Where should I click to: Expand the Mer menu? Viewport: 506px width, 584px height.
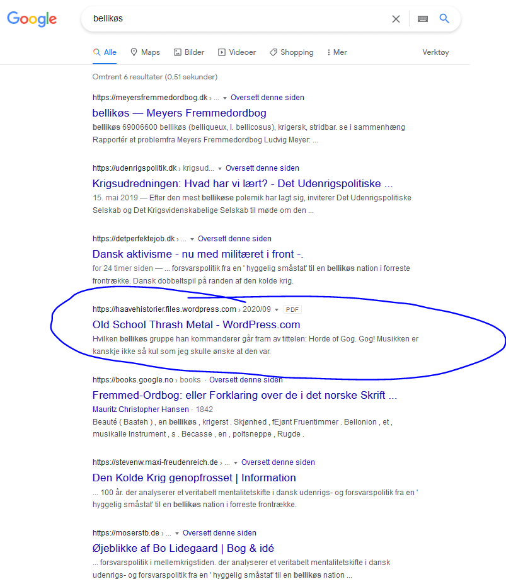click(x=337, y=52)
